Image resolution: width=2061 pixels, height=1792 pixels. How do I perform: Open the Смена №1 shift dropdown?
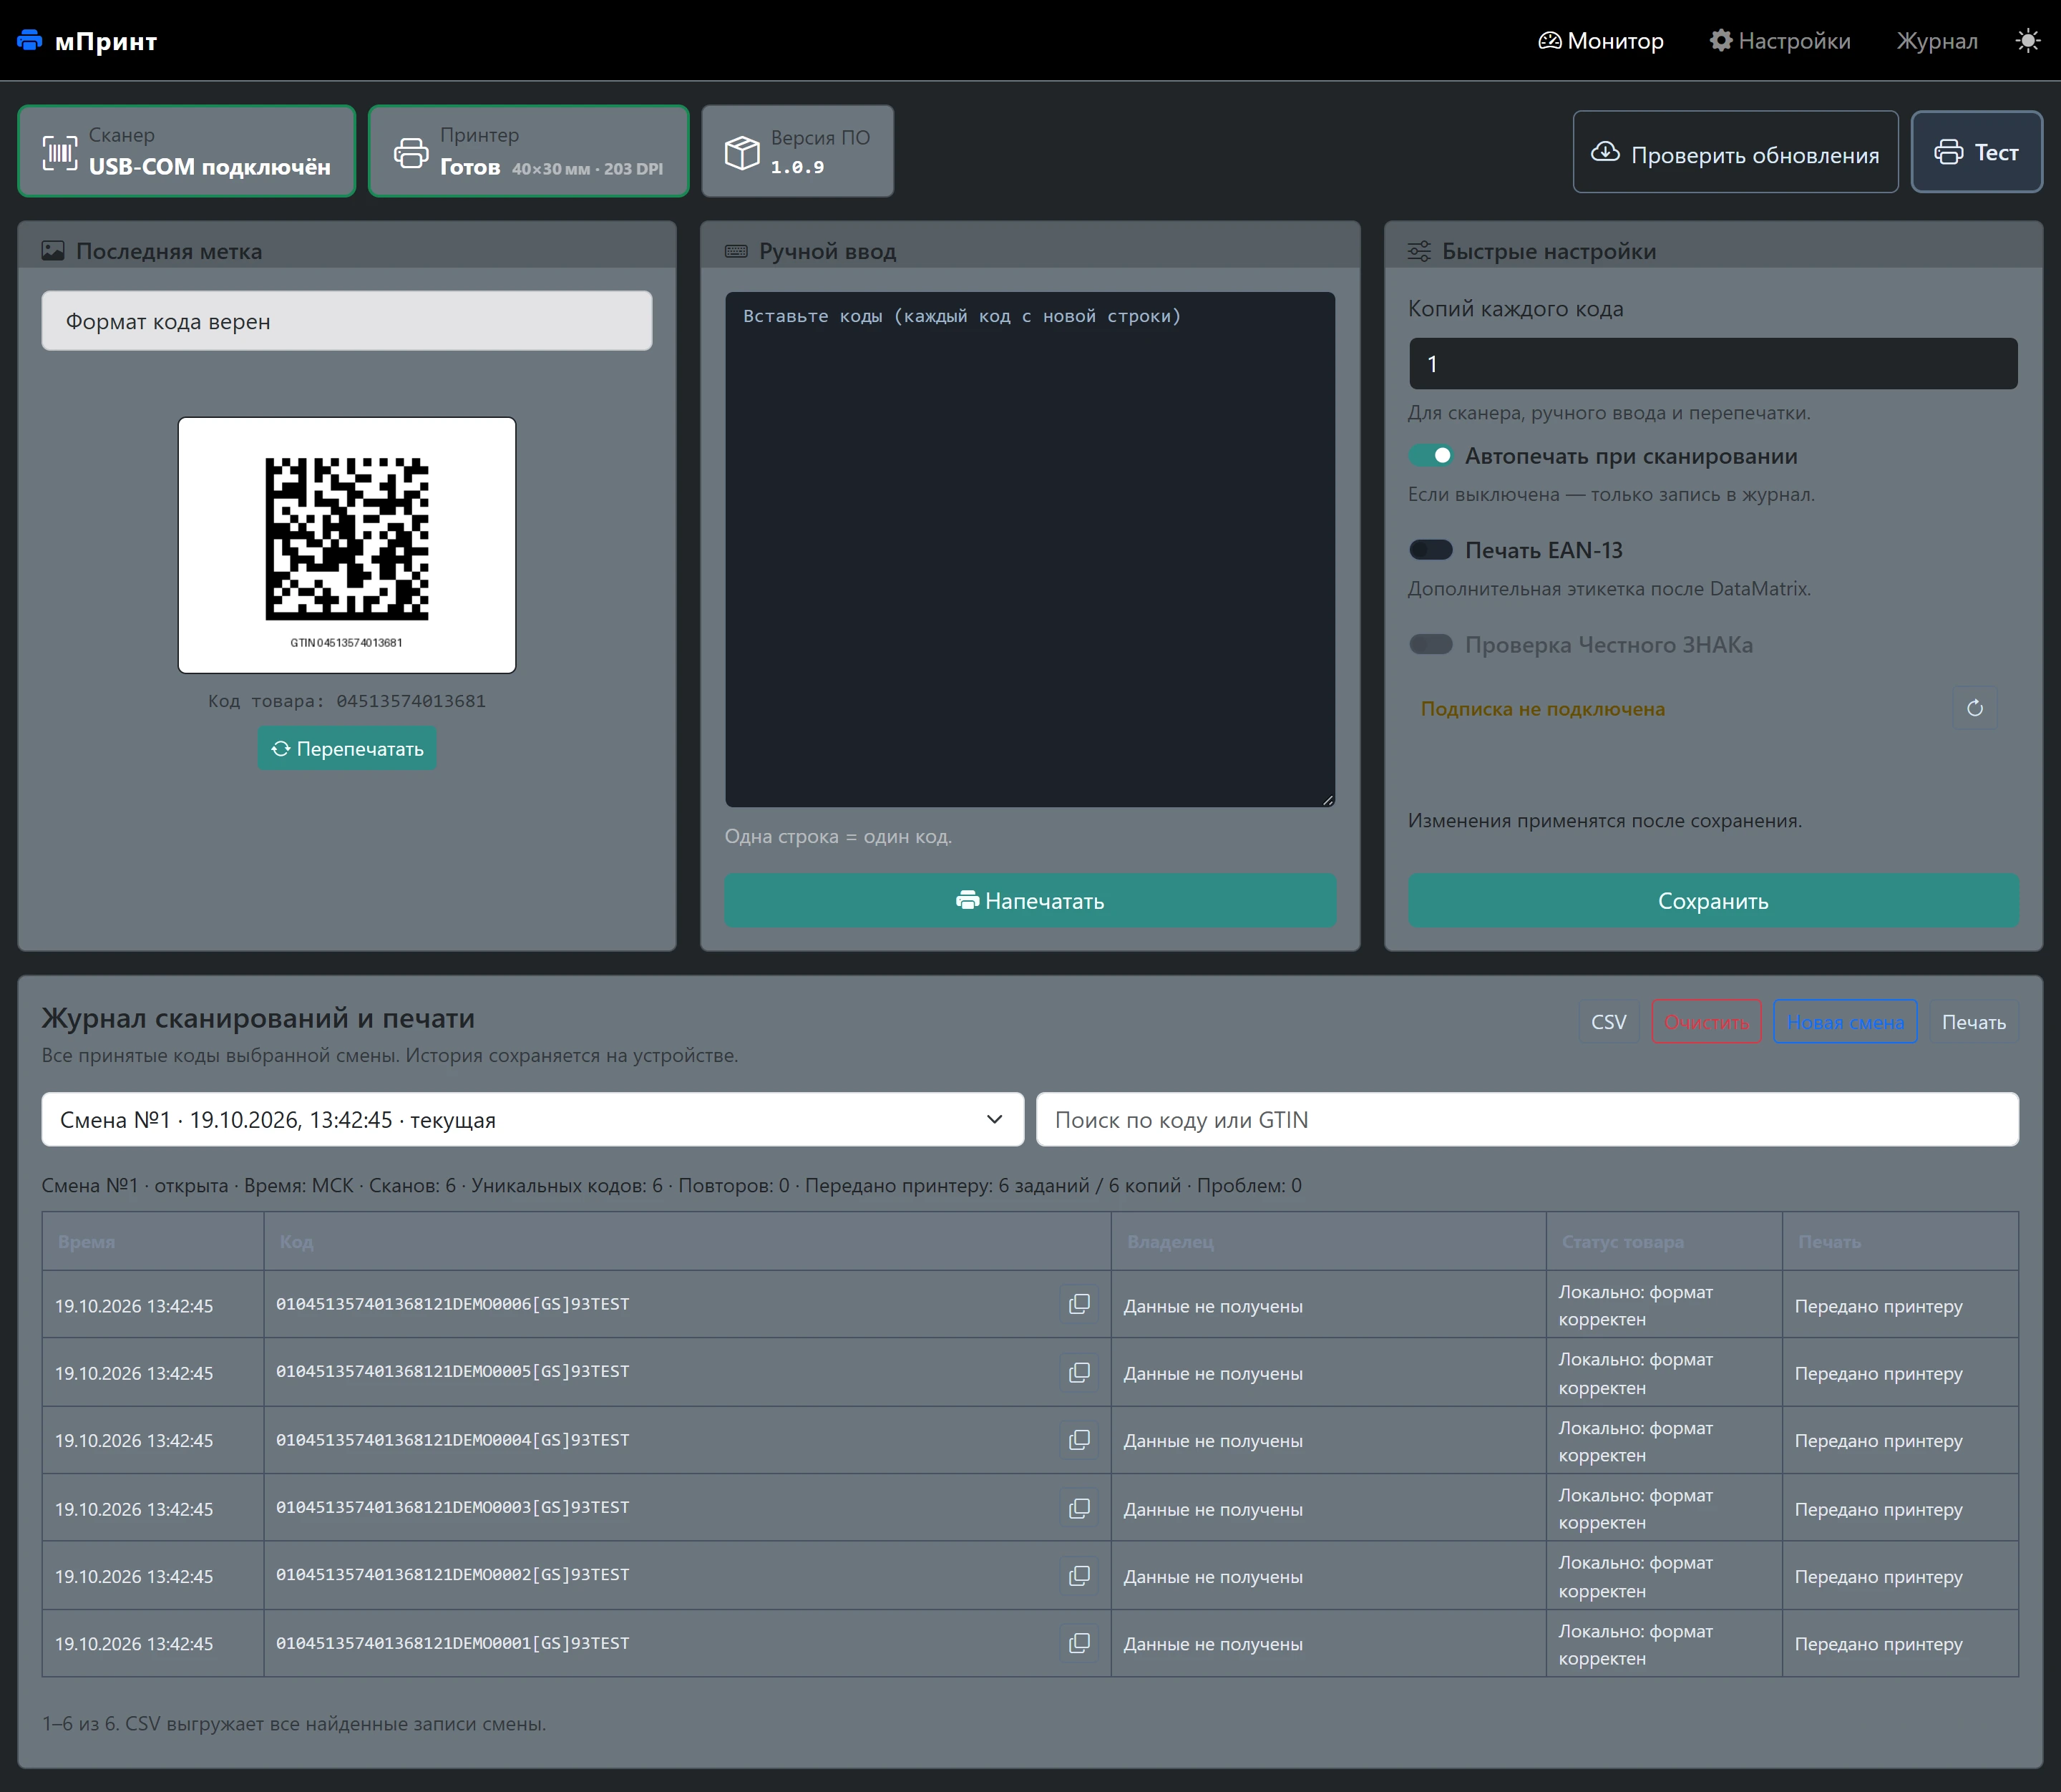click(x=532, y=1119)
